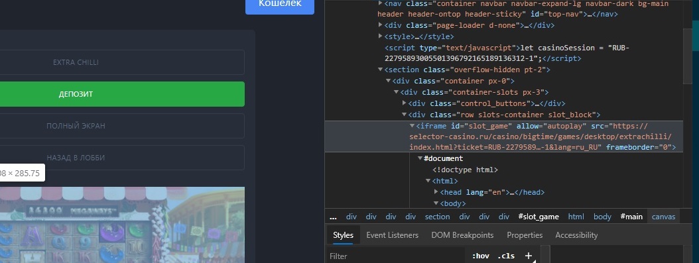This screenshot has width=699, height=263.
Task: Select section in the breadcrumb
Action: (x=437, y=217)
